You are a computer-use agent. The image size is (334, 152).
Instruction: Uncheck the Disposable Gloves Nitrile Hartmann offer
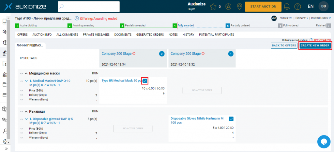(231, 119)
